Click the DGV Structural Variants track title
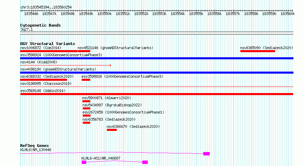 coord(48,44)
